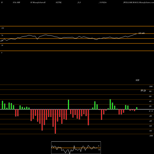154x154 pixels.
Task: Click the RSI axis label 30
Action: [x=2, y=45]
